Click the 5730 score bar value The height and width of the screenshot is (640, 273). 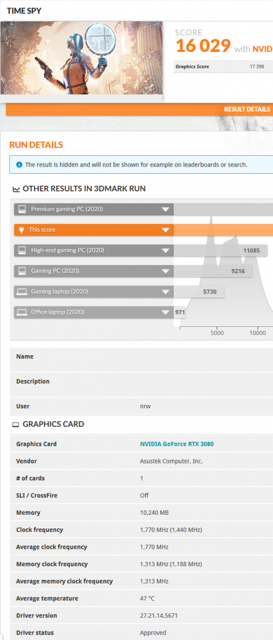pyautogui.click(x=210, y=292)
